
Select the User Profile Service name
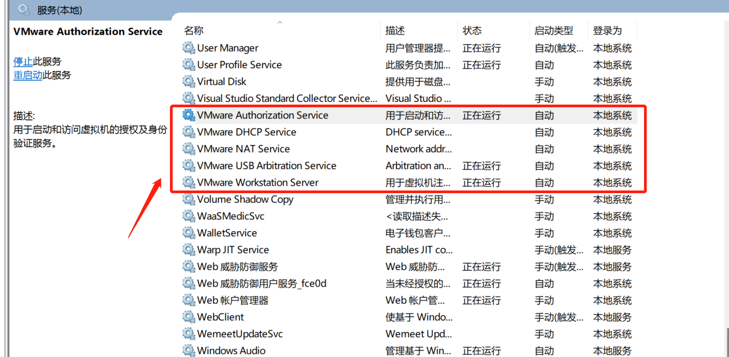click(239, 65)
